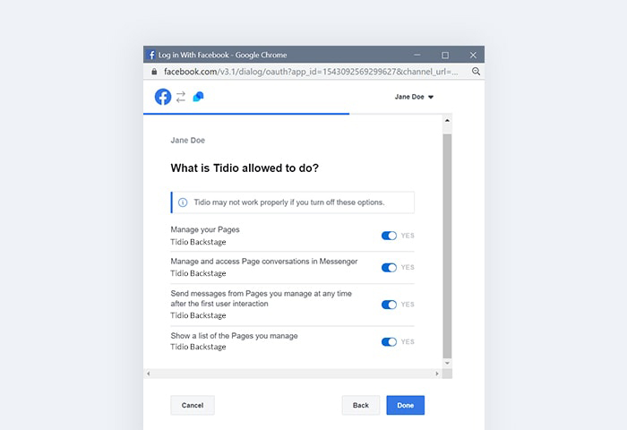Image resolution: width=627 pixels, height=430 pixels.
Task: Click the zoom magnifier icon in address bar
Action: point(476,71)
